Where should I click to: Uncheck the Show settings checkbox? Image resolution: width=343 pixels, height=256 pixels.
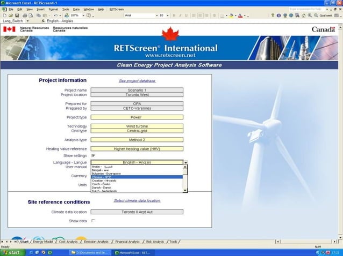[x=93, y=155]
